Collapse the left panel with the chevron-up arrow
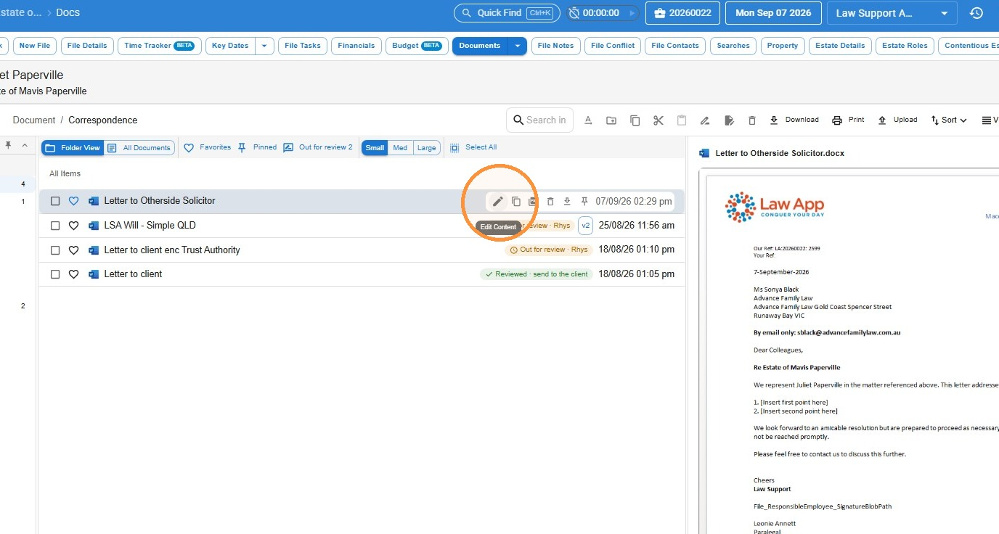Viewport: 999px width, 534px height. click(x=24, y=146)
